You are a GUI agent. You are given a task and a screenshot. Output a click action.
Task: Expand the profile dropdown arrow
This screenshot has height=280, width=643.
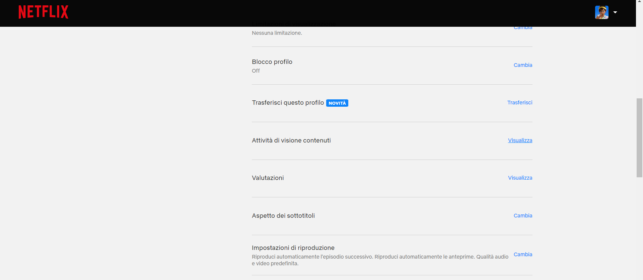pos(615,12)
